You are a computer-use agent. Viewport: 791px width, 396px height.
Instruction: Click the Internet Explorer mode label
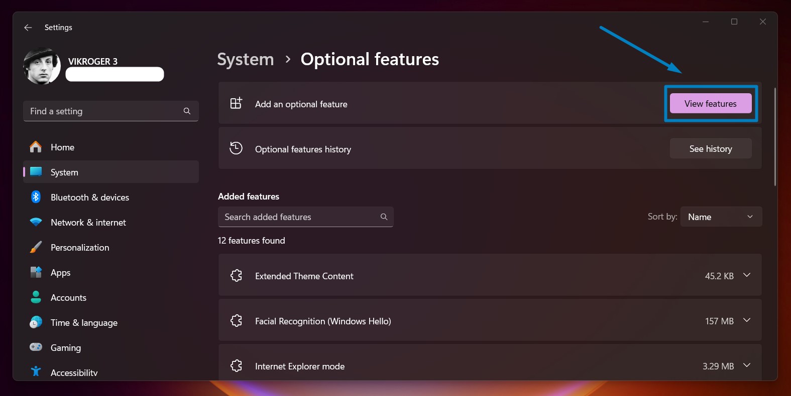click(x=300, y=366)
